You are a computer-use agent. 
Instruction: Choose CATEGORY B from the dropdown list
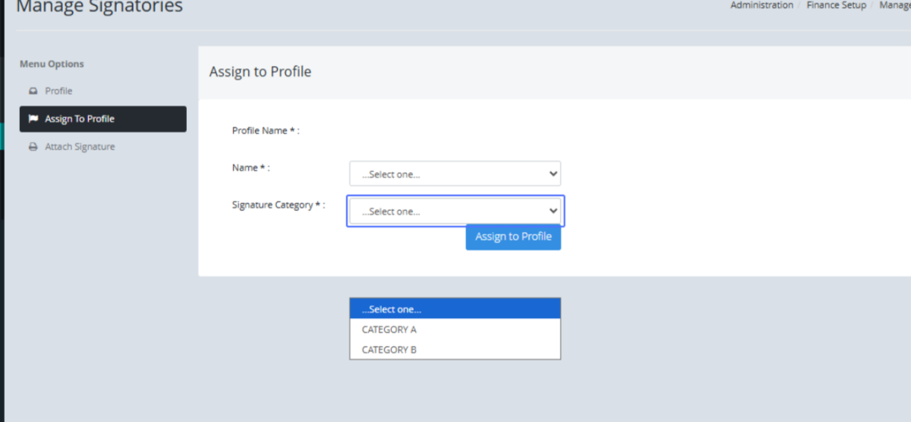[389, 350]
